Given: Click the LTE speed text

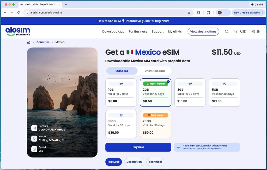Looking at the screenshot, I should 41,151.
